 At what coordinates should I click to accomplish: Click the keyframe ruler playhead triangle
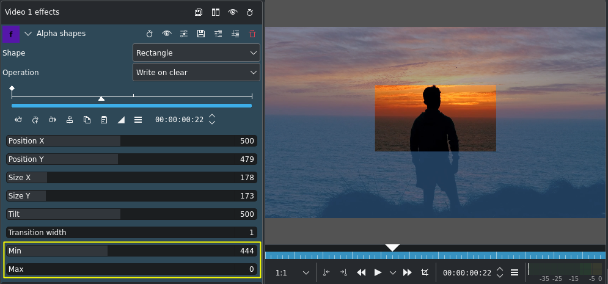pos(101,99)
